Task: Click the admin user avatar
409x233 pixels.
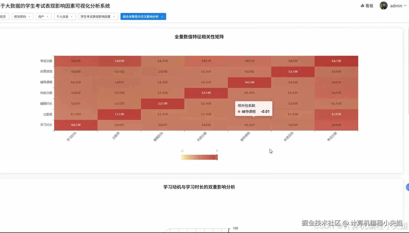Action: click(384, 5)
